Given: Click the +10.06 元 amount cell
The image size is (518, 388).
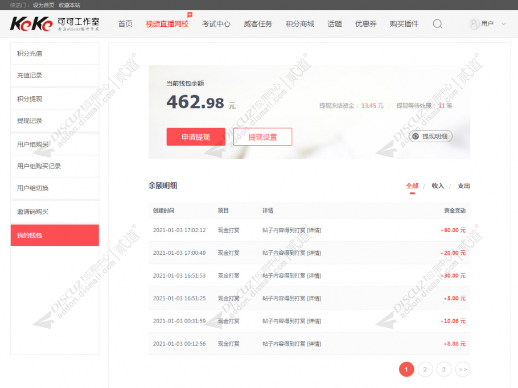Looking at the screenshot, I should pyautogui.click(x=453, y=321).
